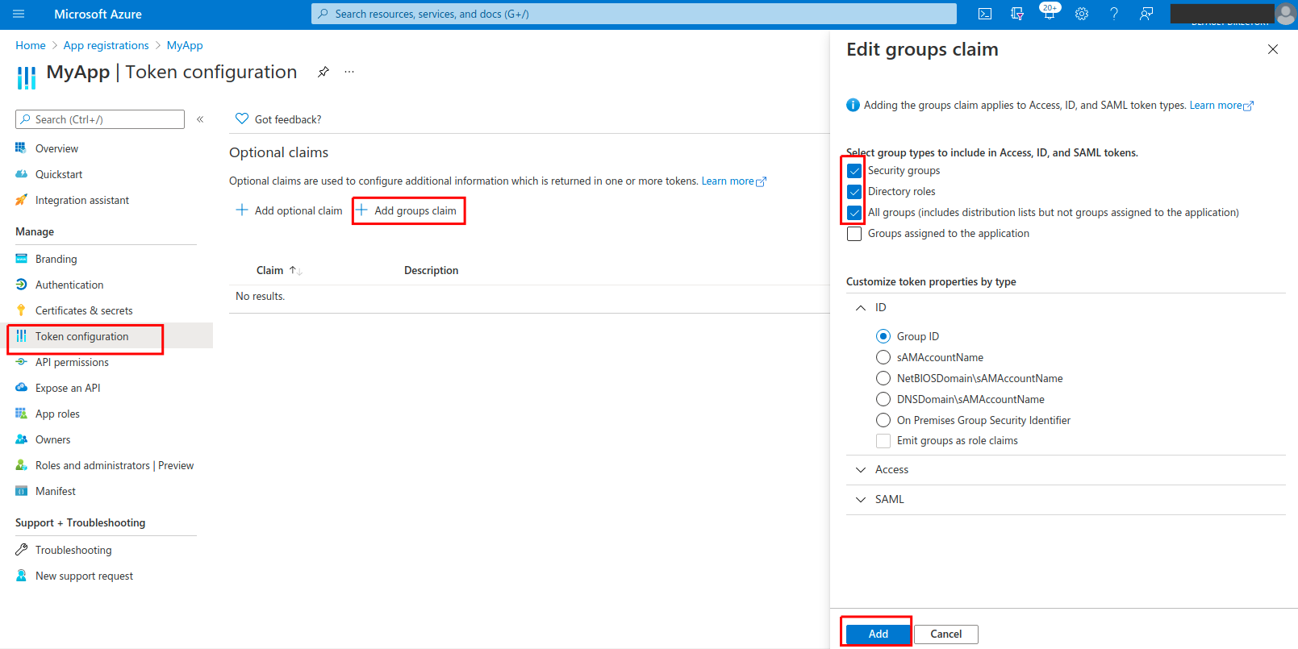Click the Branding icon
This screenshot has height=649, width=1298.
[21, 259]
